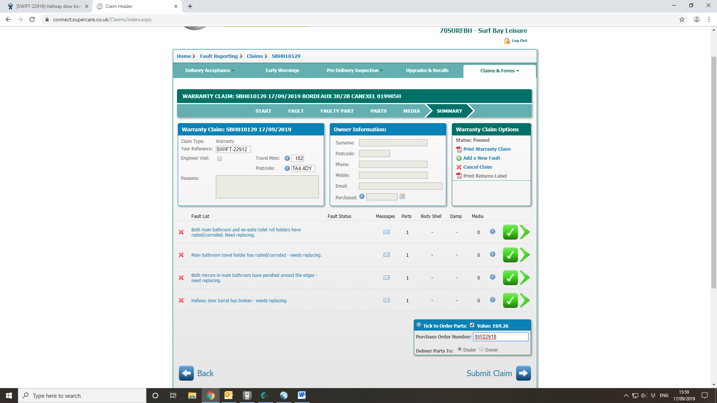The image size is (717, 403).
Task: Open the Early Warnings tab
Action: (x=282, y=71)
